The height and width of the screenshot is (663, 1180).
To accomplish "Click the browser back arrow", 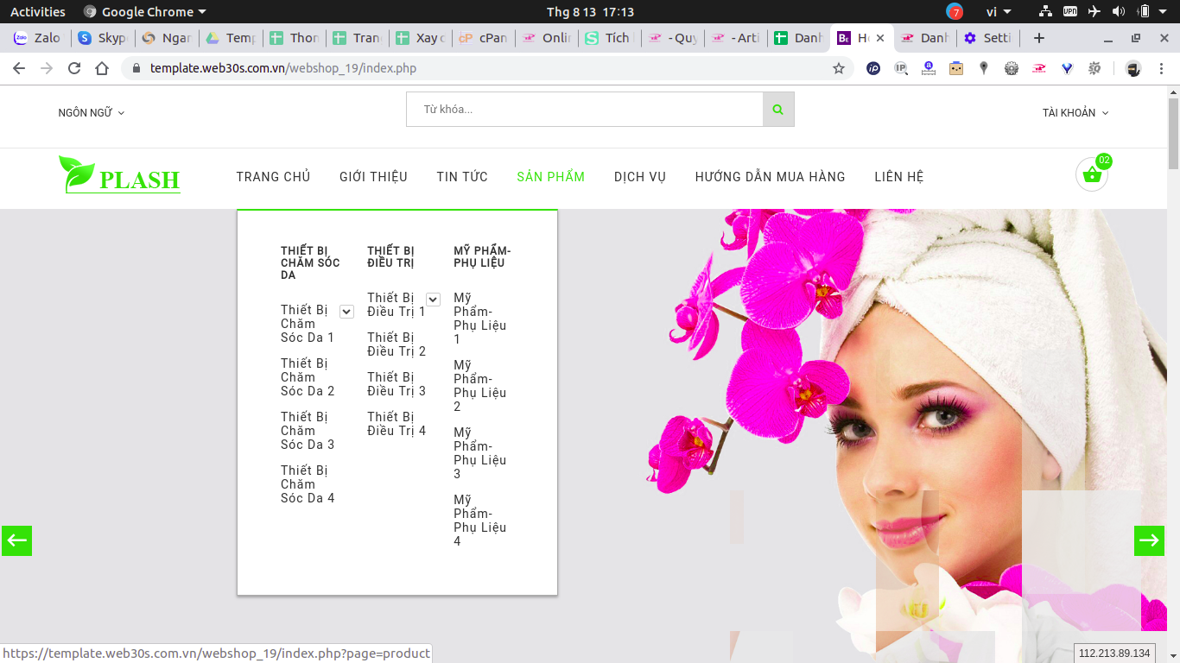I will pos(19,68).
